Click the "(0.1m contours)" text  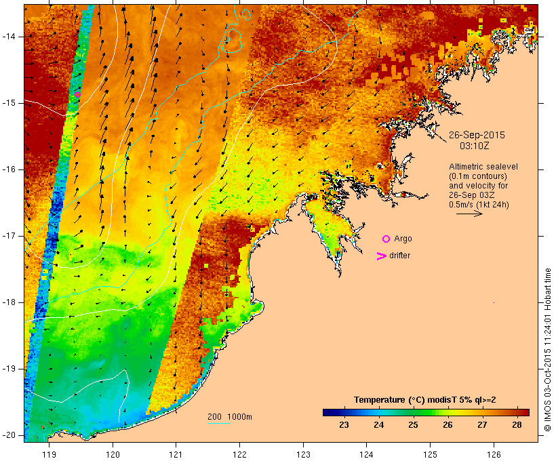pyautogui.click(x=478, y=176)
